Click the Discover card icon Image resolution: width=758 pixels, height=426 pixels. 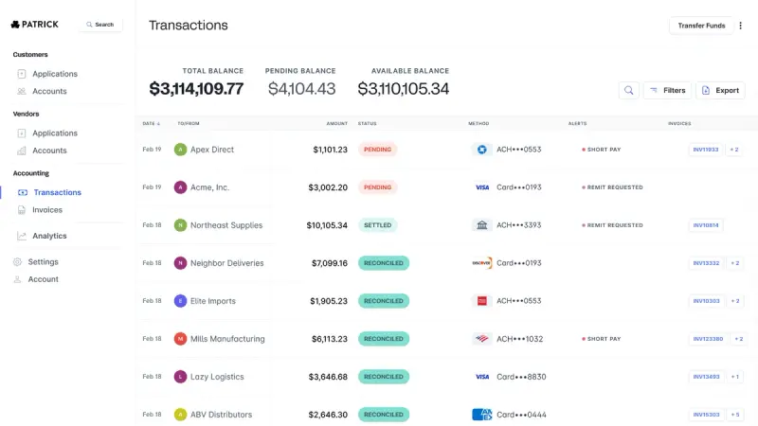click(481, 263)
